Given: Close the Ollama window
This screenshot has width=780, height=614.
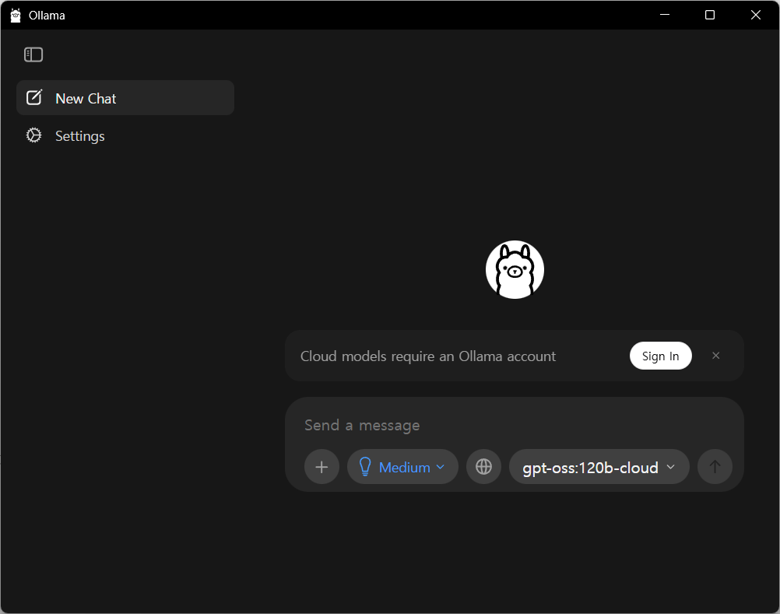Looking at the screenshot, I should [x=756, y=15].
